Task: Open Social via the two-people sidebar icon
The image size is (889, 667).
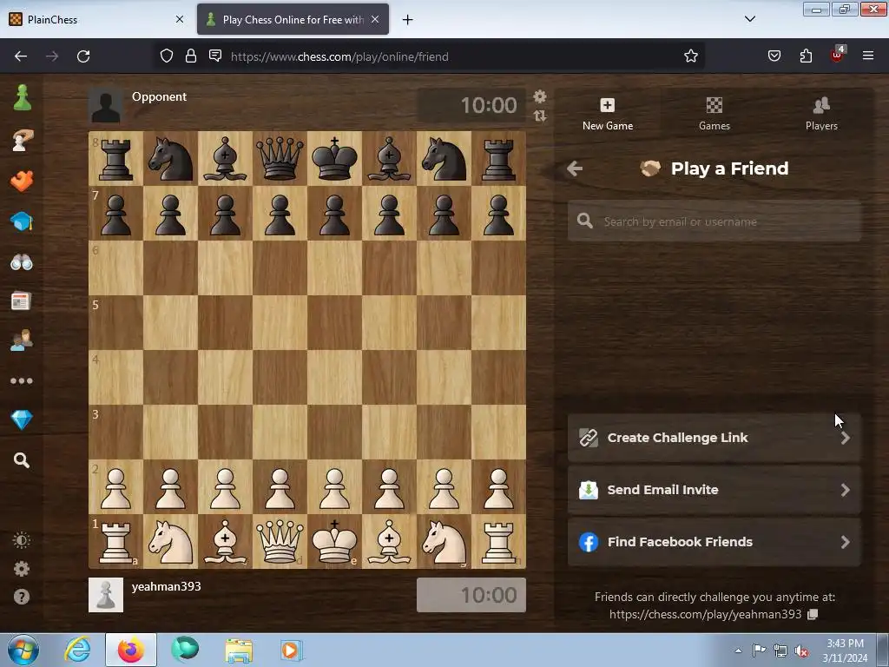Action: (22, 340)
